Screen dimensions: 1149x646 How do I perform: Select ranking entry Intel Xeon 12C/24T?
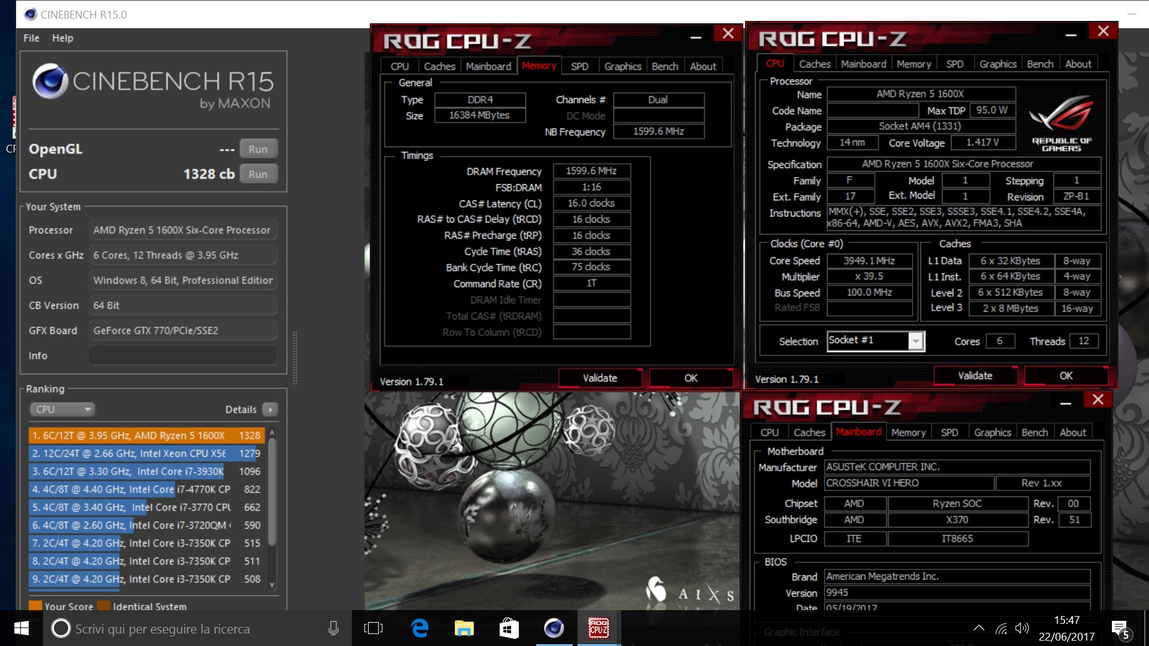pos(147,453)
